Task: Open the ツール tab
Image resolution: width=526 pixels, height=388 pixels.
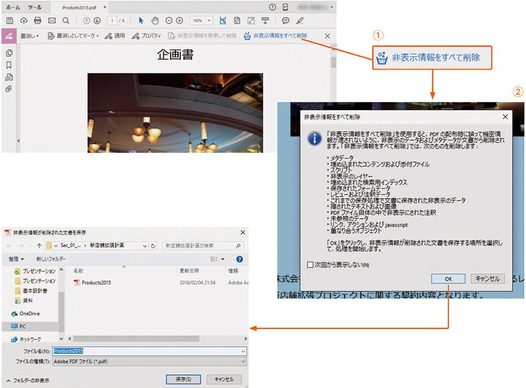Action: coord(35,7)
